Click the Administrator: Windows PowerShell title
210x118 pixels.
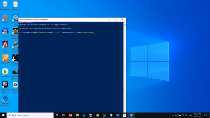[35, 20]
